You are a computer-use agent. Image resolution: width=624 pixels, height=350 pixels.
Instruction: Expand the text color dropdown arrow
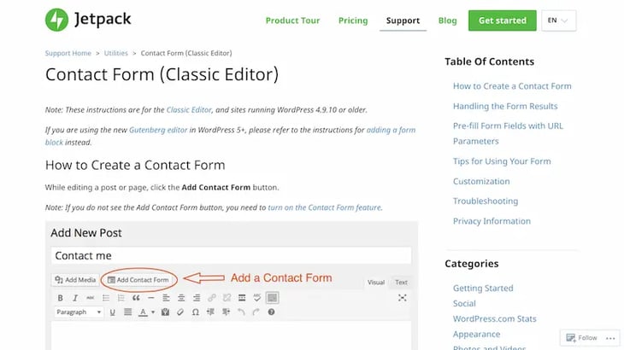click(152, 312)
